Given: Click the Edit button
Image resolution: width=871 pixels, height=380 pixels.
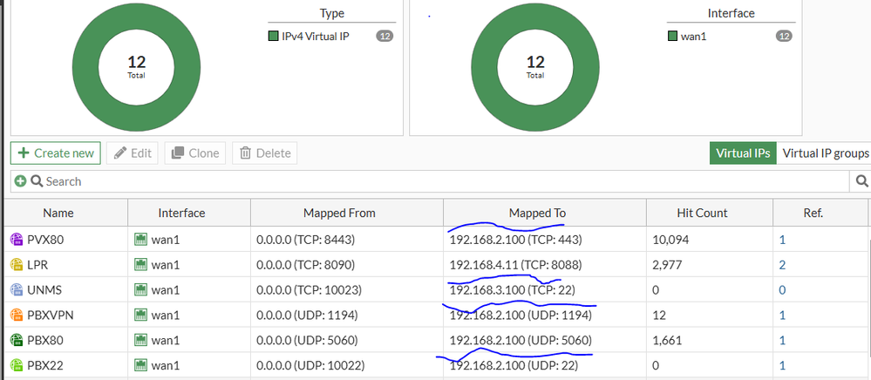Looking at the screenshot, I should coord(133,153).
